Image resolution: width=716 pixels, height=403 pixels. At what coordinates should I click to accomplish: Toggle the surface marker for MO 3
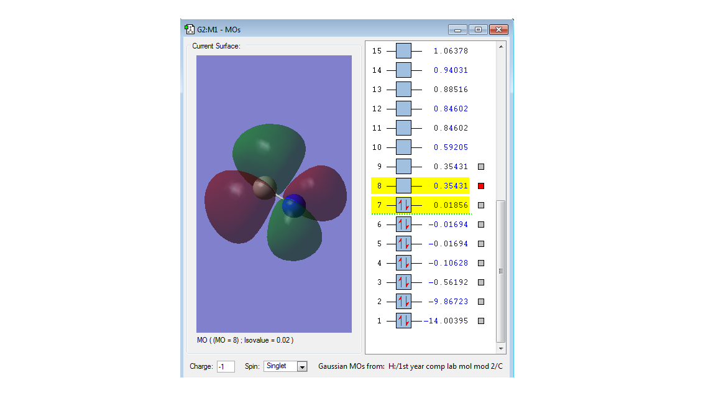tap(481, 282)
